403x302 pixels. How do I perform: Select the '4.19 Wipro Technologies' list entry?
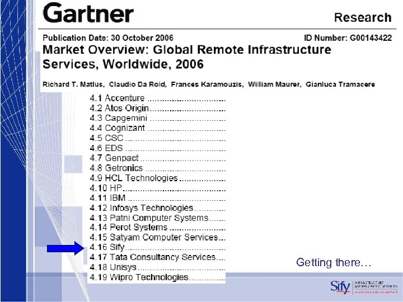(157, 277)
